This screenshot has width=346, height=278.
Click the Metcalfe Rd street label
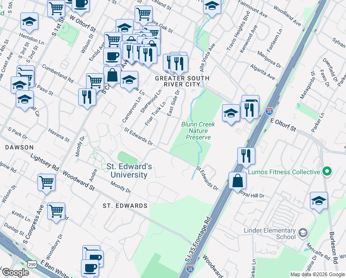tap(318, 251)
